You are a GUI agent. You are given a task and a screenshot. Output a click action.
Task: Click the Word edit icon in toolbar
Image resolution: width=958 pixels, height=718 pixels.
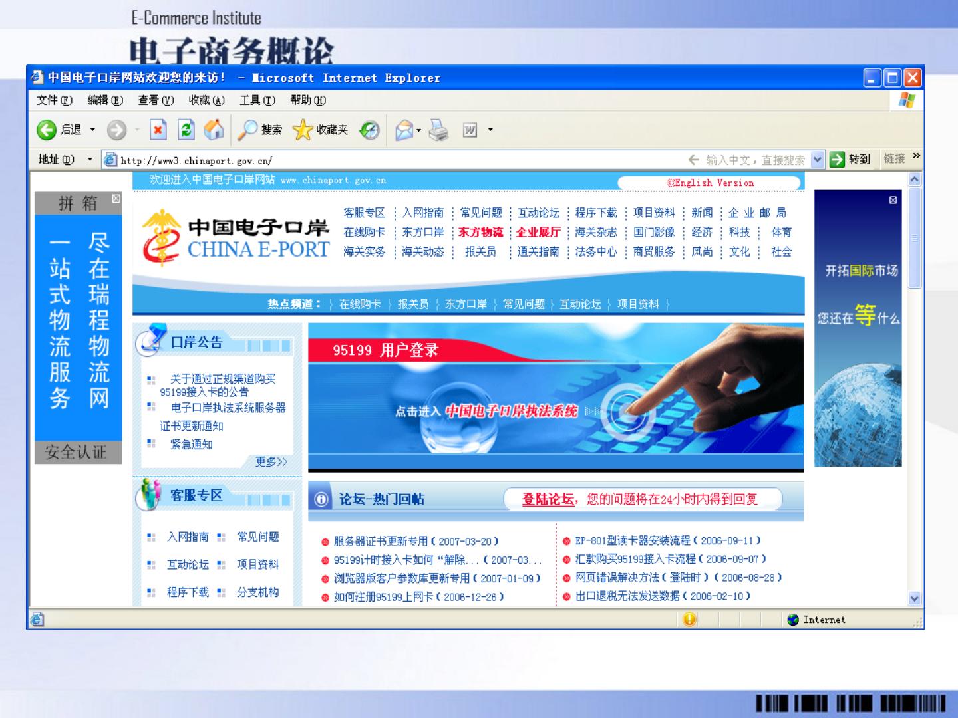coord(470,130)
